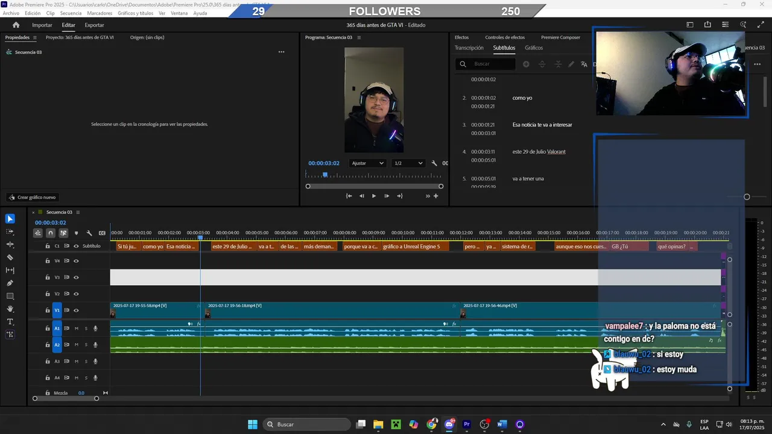Open Secuencia 03 timeline panel menu
772x434 pixels.
point(78,212)
